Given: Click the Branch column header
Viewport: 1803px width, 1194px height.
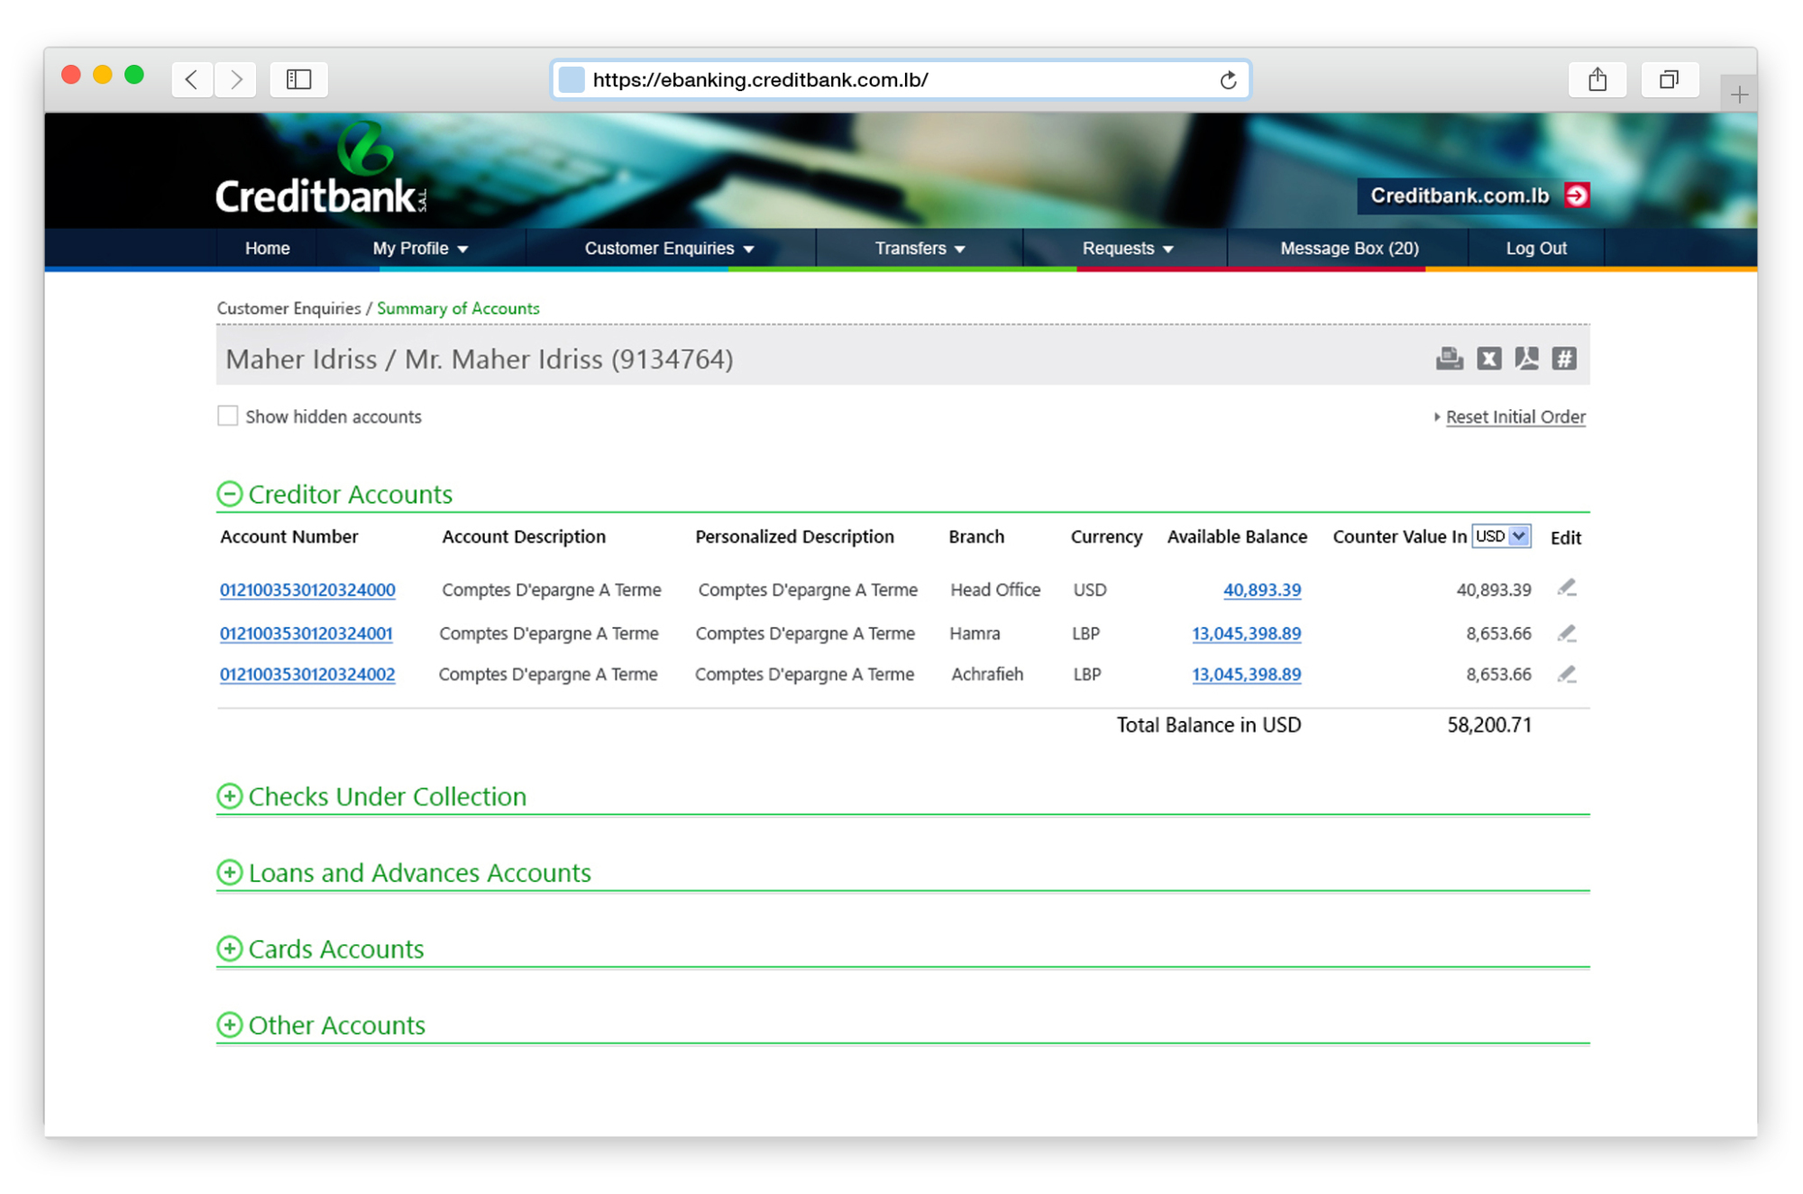Looking at the screenshot, I should (x=976, y=536).
